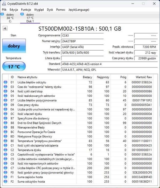This screenshot has width=160, height=188.
Task: Click status icon for Suma odczytów hosta
Action: click(5, 182)
